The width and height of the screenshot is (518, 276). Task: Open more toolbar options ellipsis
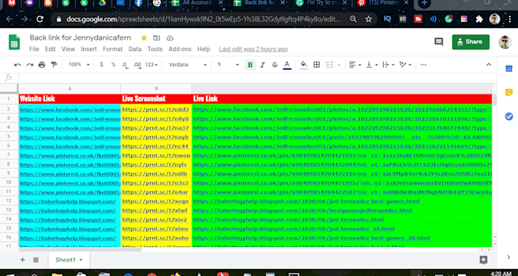coord(424,65)
